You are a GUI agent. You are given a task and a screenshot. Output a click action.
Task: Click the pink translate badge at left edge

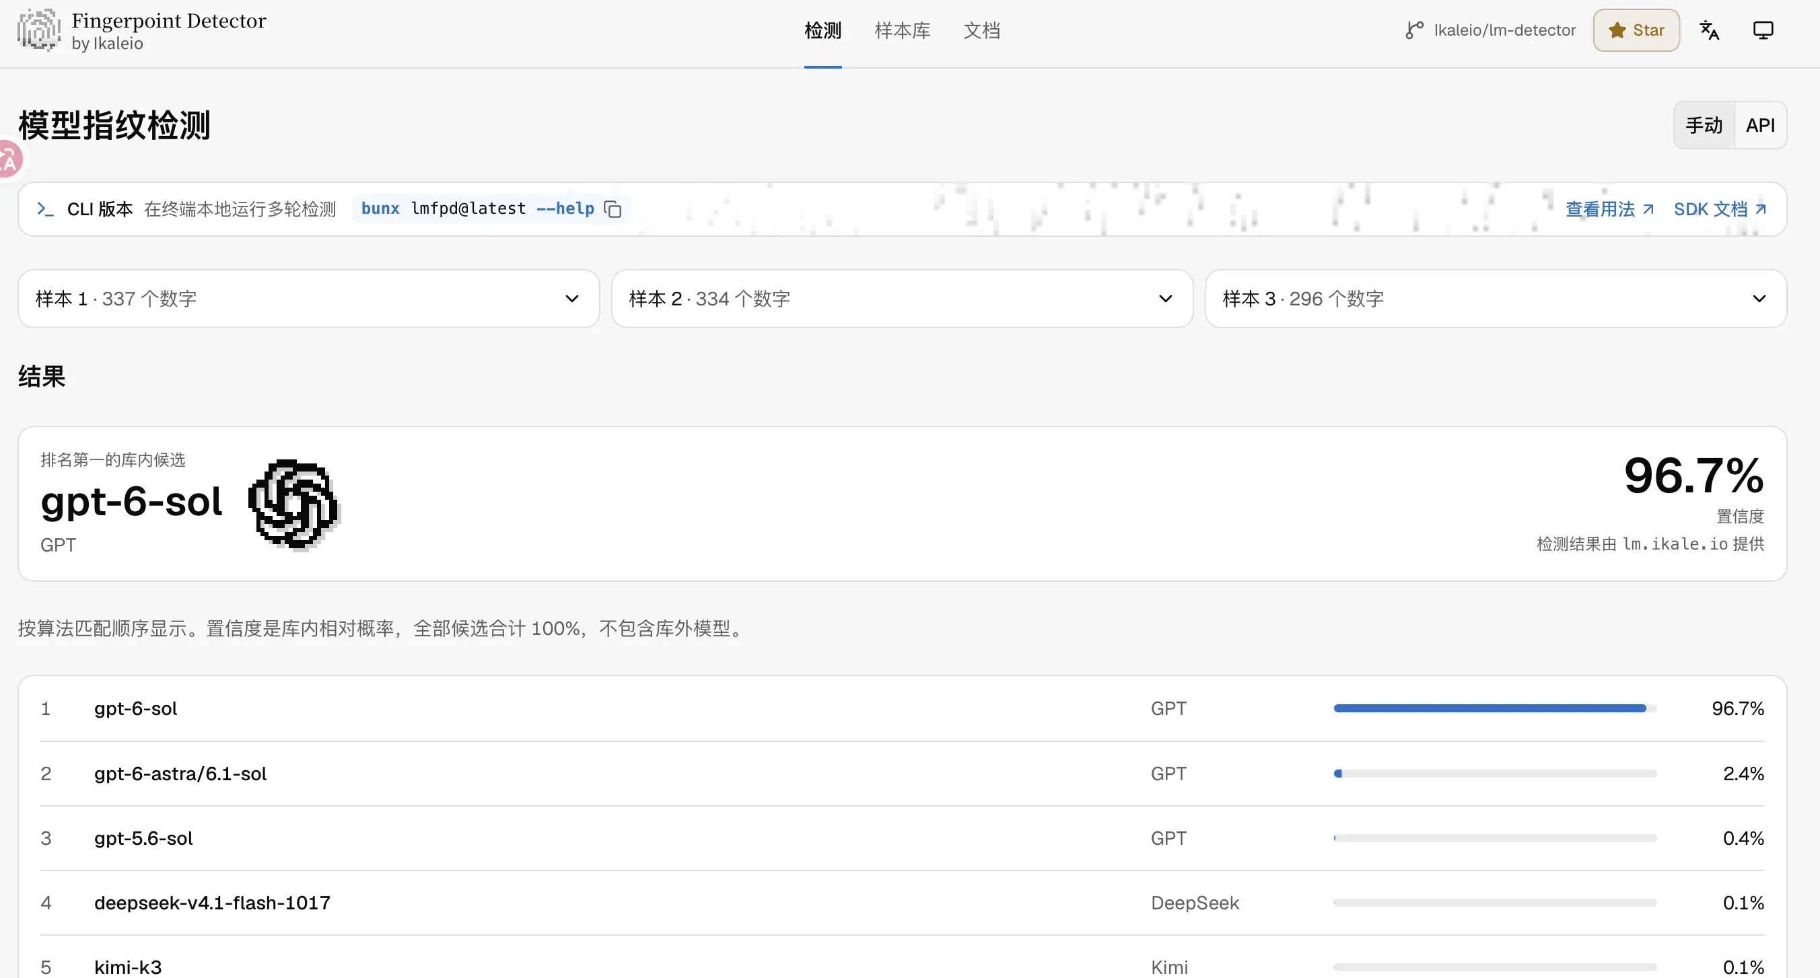(x=10, y=159)
